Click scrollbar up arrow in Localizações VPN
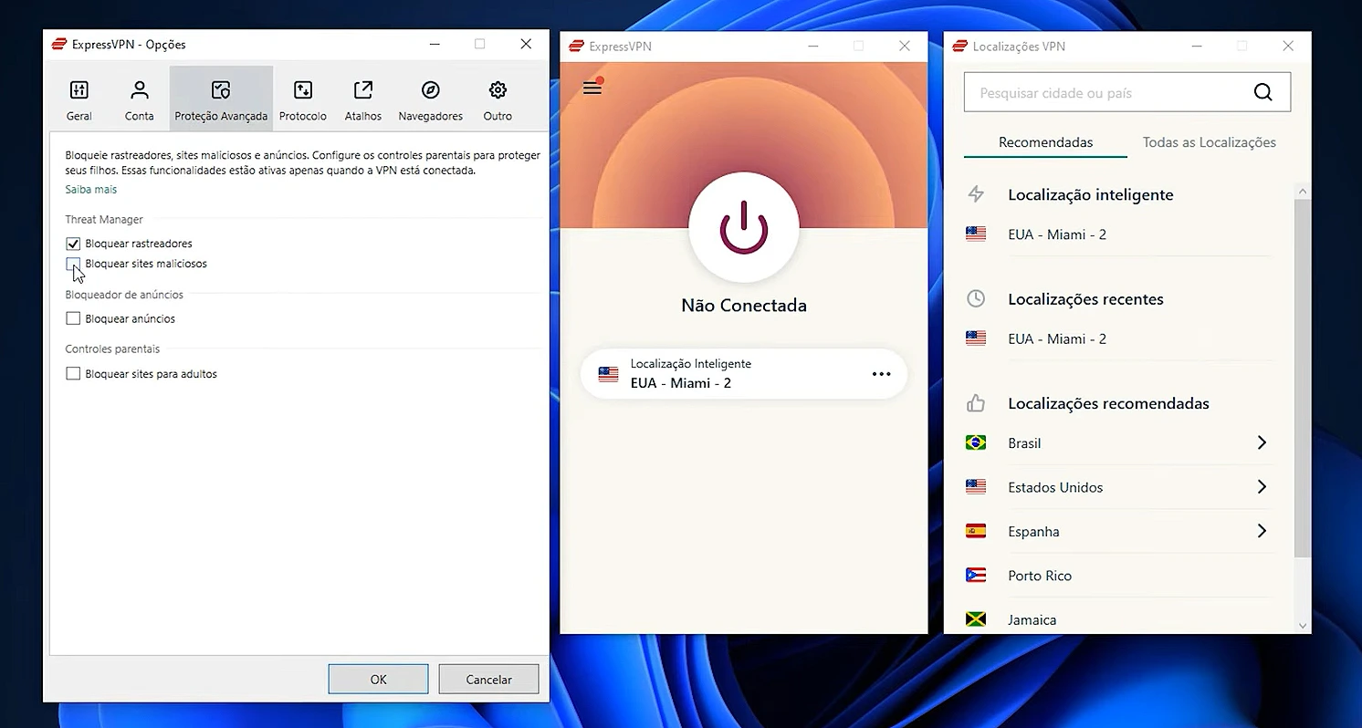The width and height of the screenshot is (1362, 728). 1303,192
